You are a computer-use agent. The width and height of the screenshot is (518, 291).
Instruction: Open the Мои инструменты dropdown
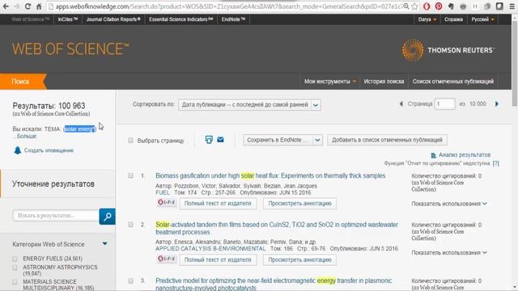pos(330,82)
